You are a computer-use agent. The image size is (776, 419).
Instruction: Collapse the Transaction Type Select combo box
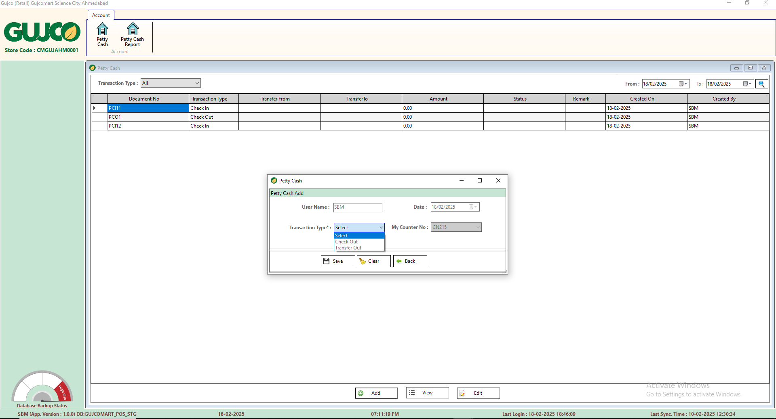380,228
